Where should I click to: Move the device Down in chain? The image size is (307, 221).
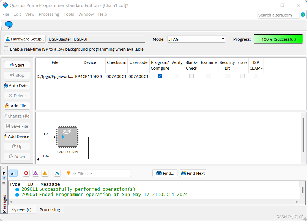tap(17, 157)
